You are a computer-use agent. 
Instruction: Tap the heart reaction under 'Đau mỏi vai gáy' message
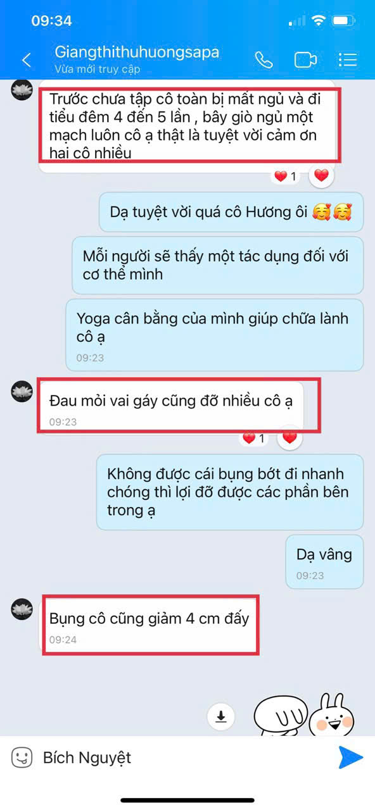[290, 437]
